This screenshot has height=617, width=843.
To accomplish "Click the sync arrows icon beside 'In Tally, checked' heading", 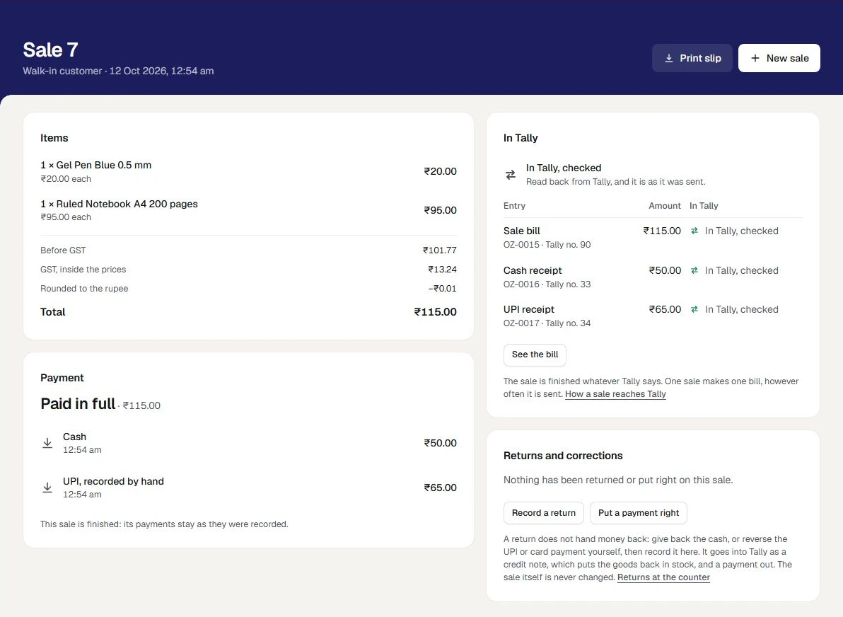I will 511,175.
